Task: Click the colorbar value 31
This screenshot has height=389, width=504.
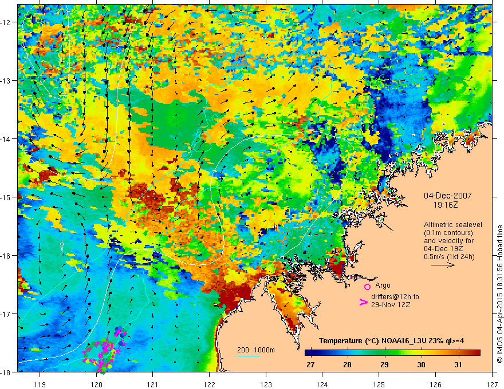Action: [458, 364]
